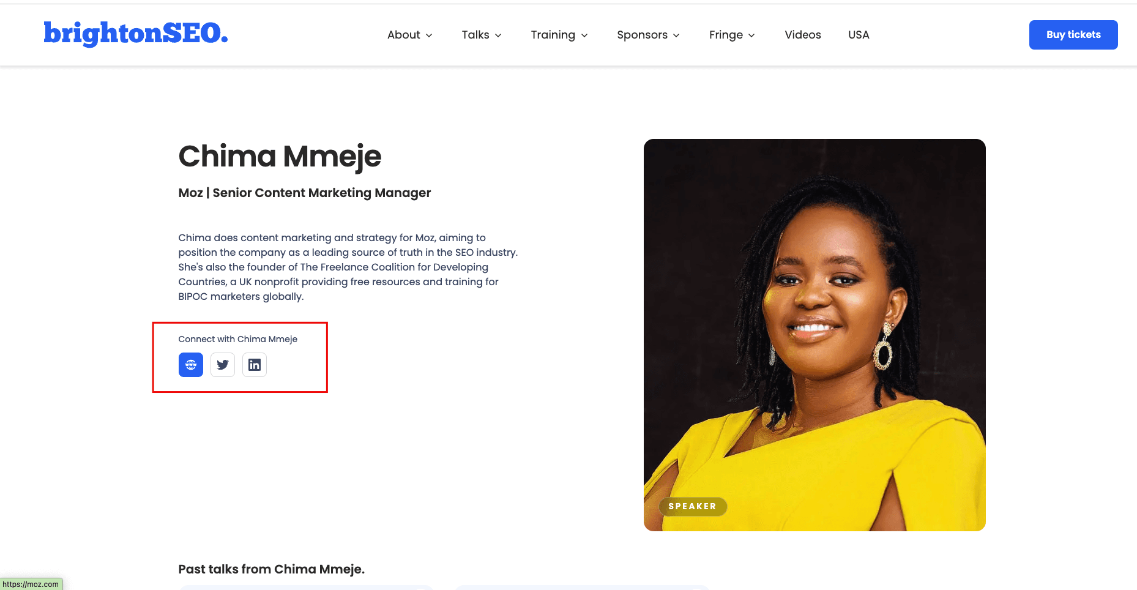Click the Buy tickets button
Viewport: 1137px width, 590px height.
[x=1073, y=35]
